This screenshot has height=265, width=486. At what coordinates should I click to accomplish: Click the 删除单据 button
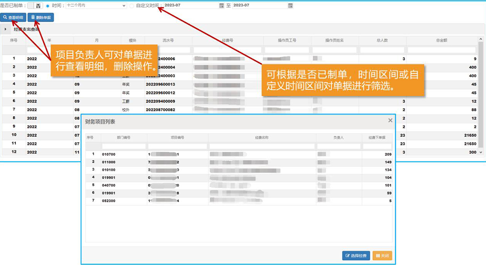point(41,18)
